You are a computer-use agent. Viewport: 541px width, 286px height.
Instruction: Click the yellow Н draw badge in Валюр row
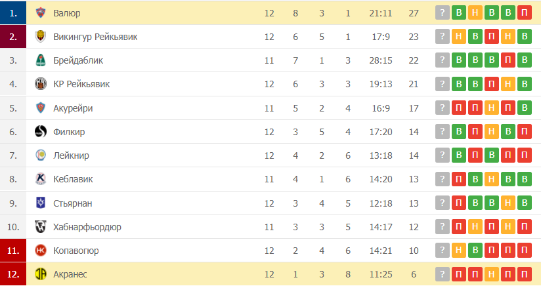(x=475, y=13)
